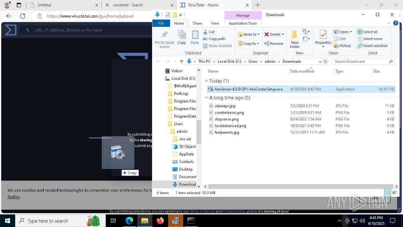The image size is (403, 227).
Task: Select the Desktop folder in tree
Action: [x=183, y=169]
